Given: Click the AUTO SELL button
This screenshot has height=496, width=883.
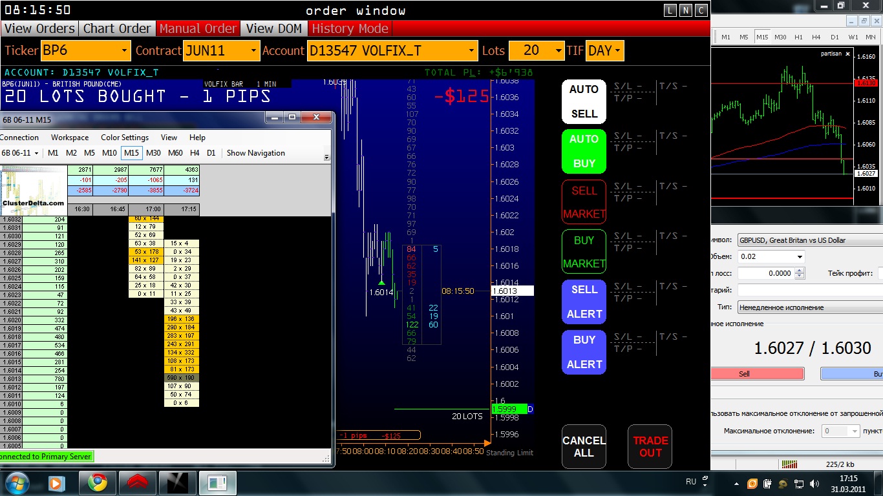Looking at the screenshot, I should [584, 101].
